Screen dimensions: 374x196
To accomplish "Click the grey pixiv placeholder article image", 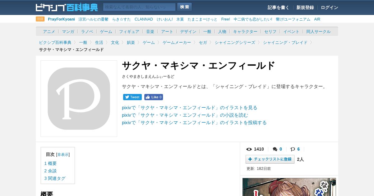I will pyautogui.click(x=79, y=99).
